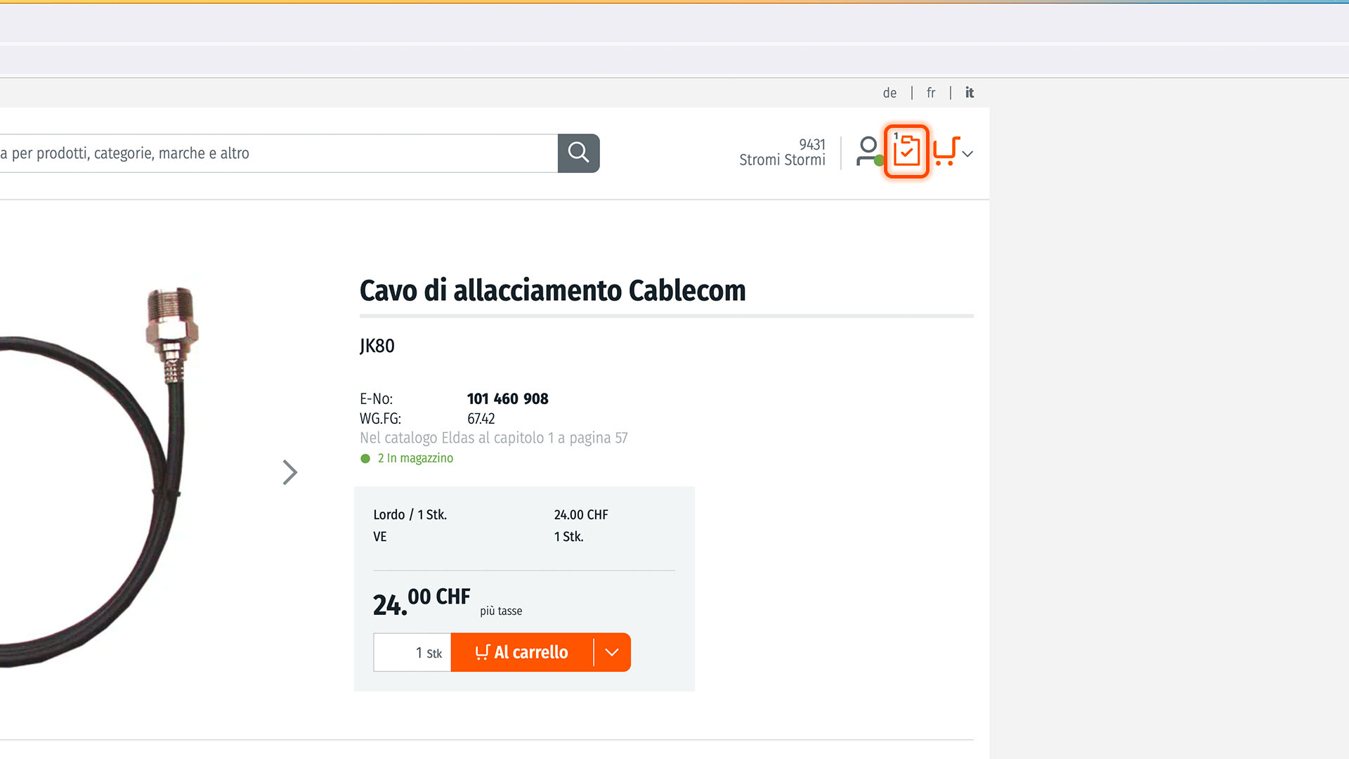The width and height of the screenshot is (1349, 759).
Task: Click the Eldas catalog page reference text
Action: tap(493, 438)
